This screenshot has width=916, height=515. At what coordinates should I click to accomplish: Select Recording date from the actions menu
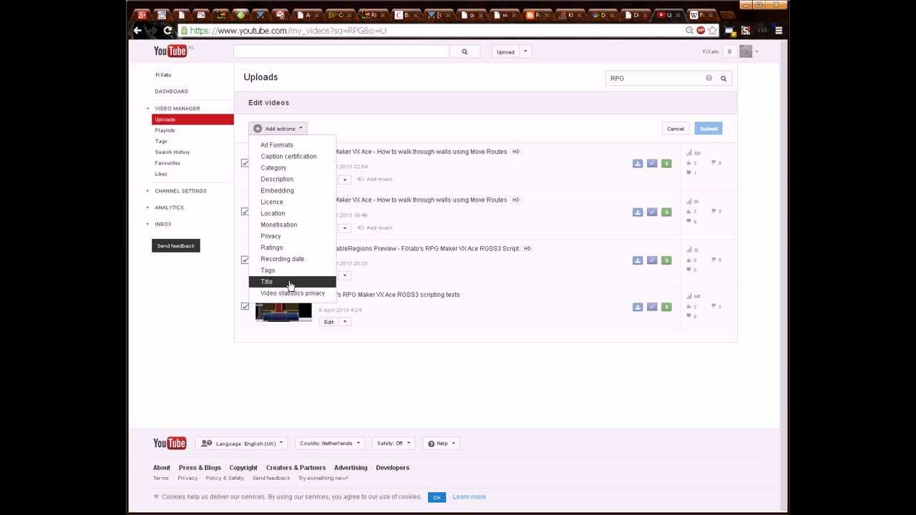point(292,259)
